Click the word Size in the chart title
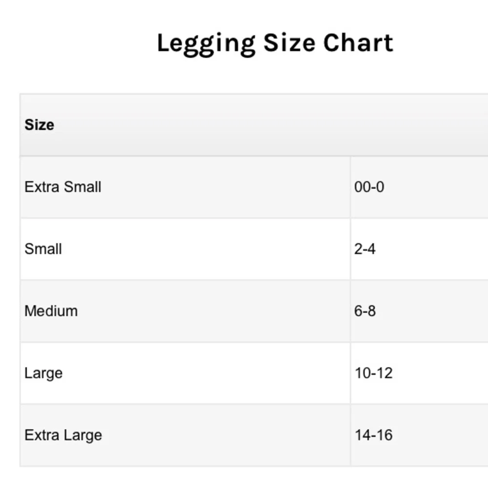Screen dimensions: 488x488 (288, 43)
